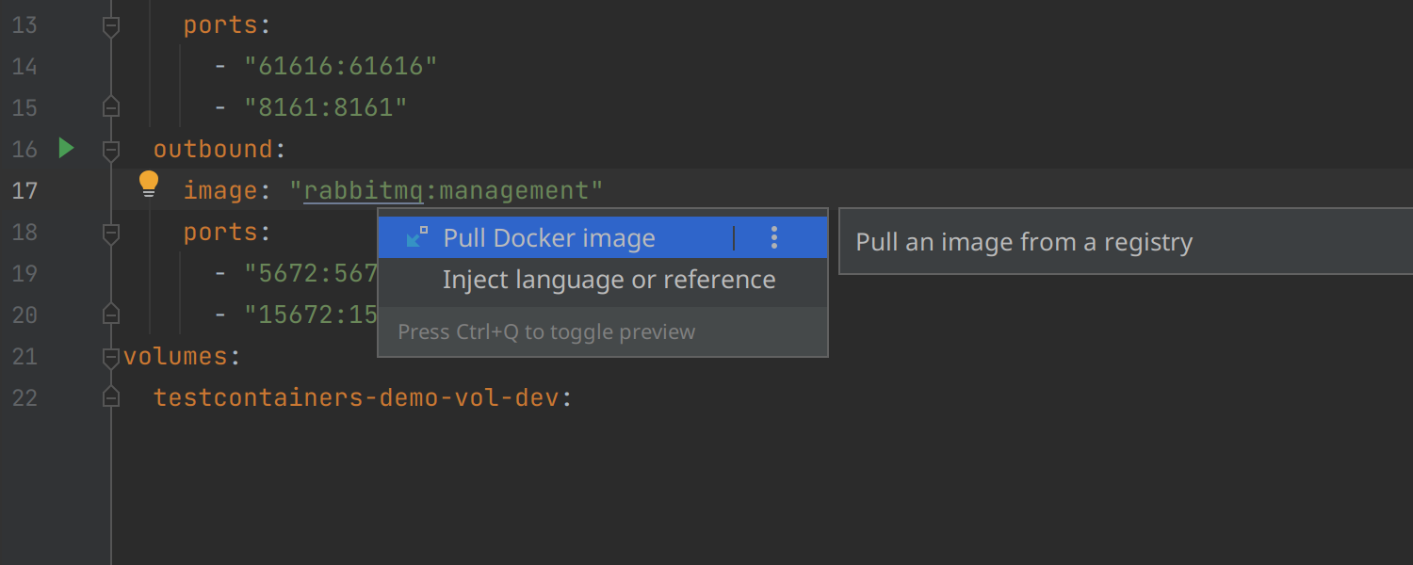Image resolution: width=1413 pixels, height=565 pixels.
Task: Click the green Run gutter icon
Action: [x=66, y=148]
